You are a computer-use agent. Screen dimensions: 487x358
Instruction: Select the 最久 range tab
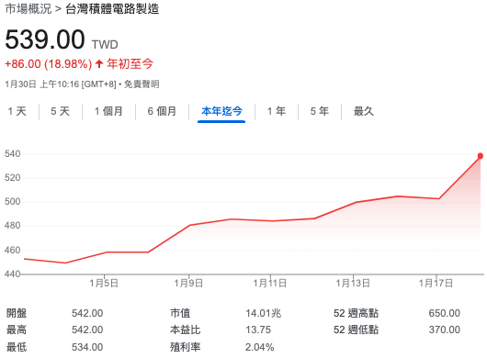[x=363, y=111]
